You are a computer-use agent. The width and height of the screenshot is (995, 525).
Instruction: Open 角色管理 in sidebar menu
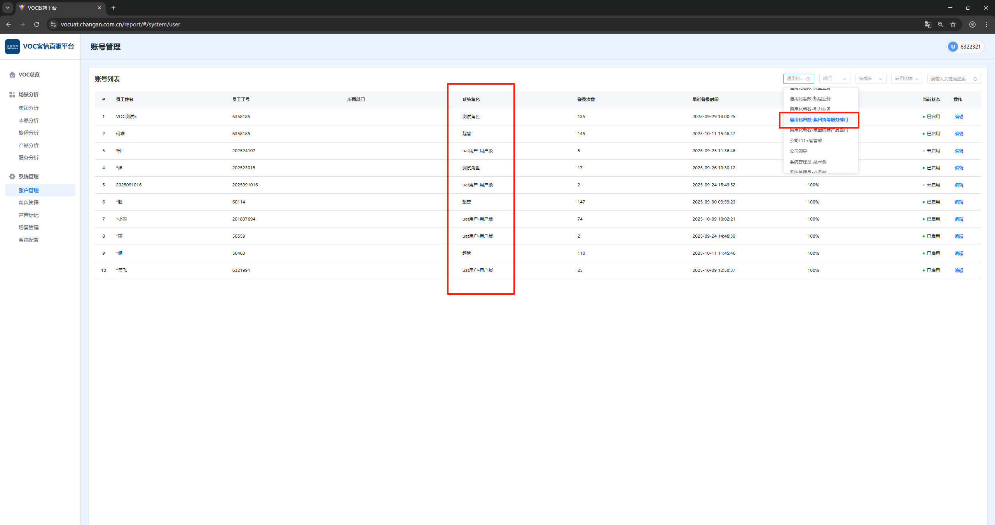click(x=29, y=203)
